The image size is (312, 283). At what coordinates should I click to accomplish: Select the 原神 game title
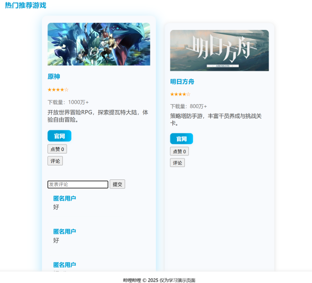(54, 77)
